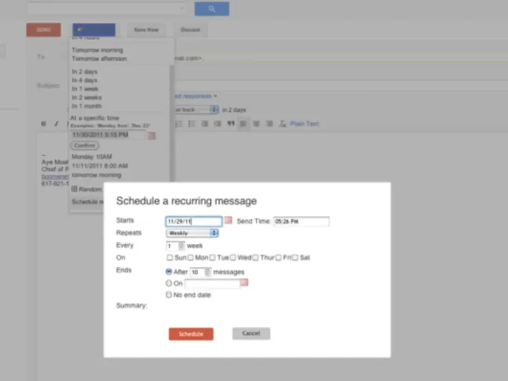Switch to Plain Text link
This screenshot has width=508, height=381.
305,124
